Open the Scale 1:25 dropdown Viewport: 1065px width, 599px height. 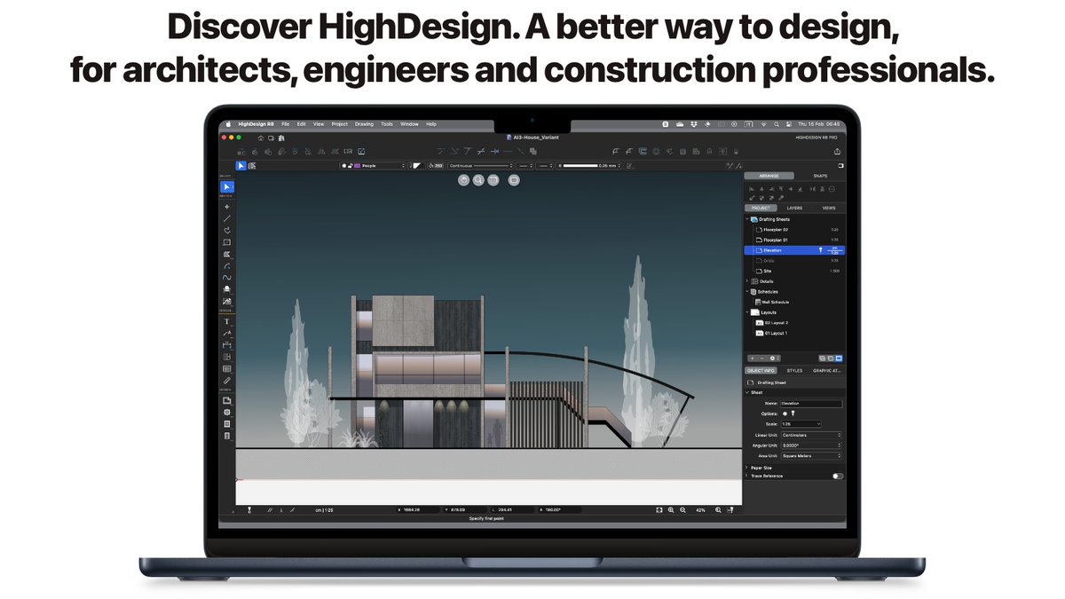click(x=801, y=424)
